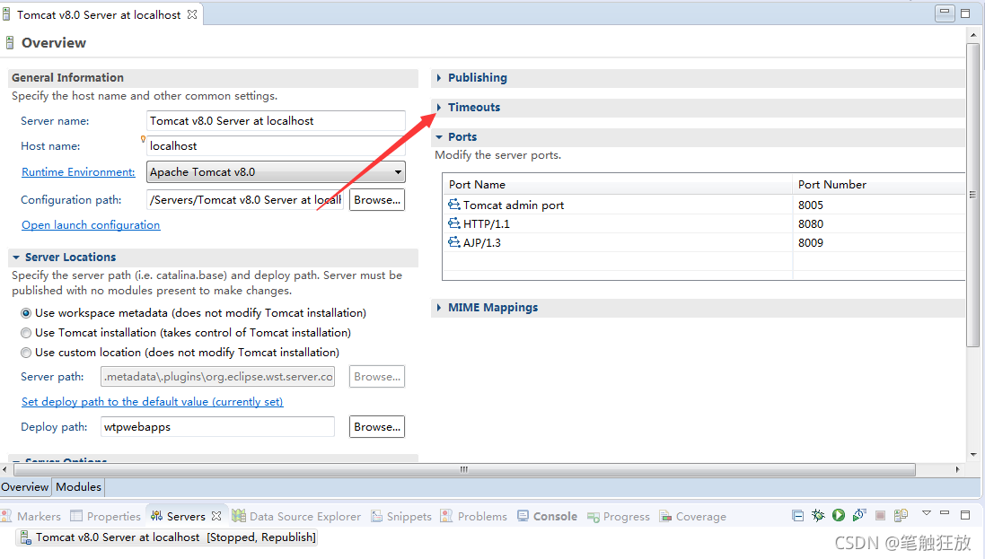985x559 pixels.
Task: Browse for the Deploy path
Action: (377, 427)
